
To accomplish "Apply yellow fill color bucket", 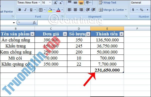I will [50, 10].
